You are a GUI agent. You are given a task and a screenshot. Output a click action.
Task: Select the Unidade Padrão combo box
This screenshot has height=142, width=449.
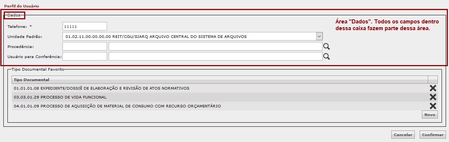point(193,36)
